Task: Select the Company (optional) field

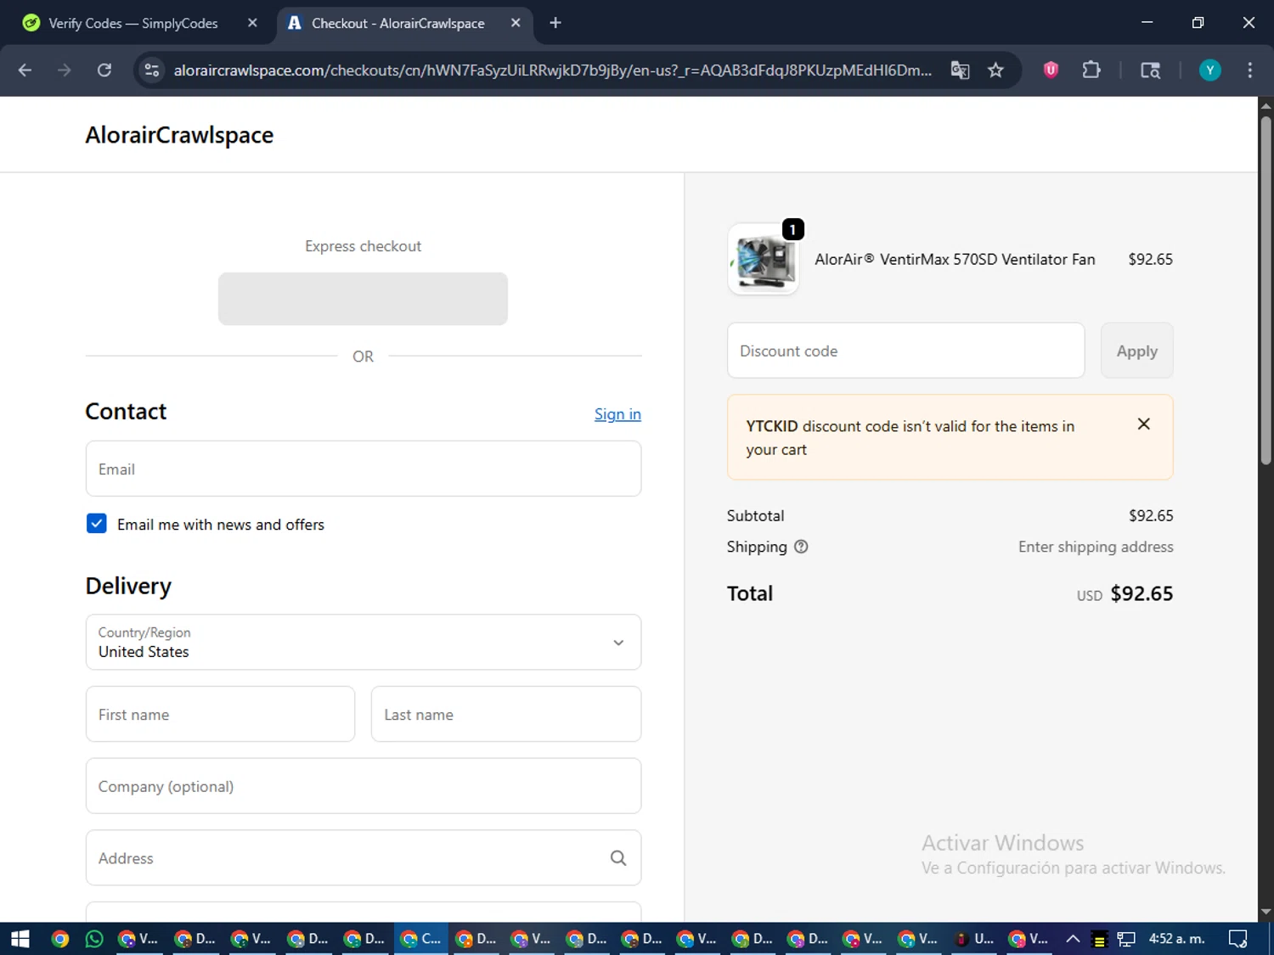Action: coord(364,786)
